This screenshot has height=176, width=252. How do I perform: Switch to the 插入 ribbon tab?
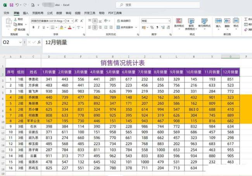tap(26, 13)
